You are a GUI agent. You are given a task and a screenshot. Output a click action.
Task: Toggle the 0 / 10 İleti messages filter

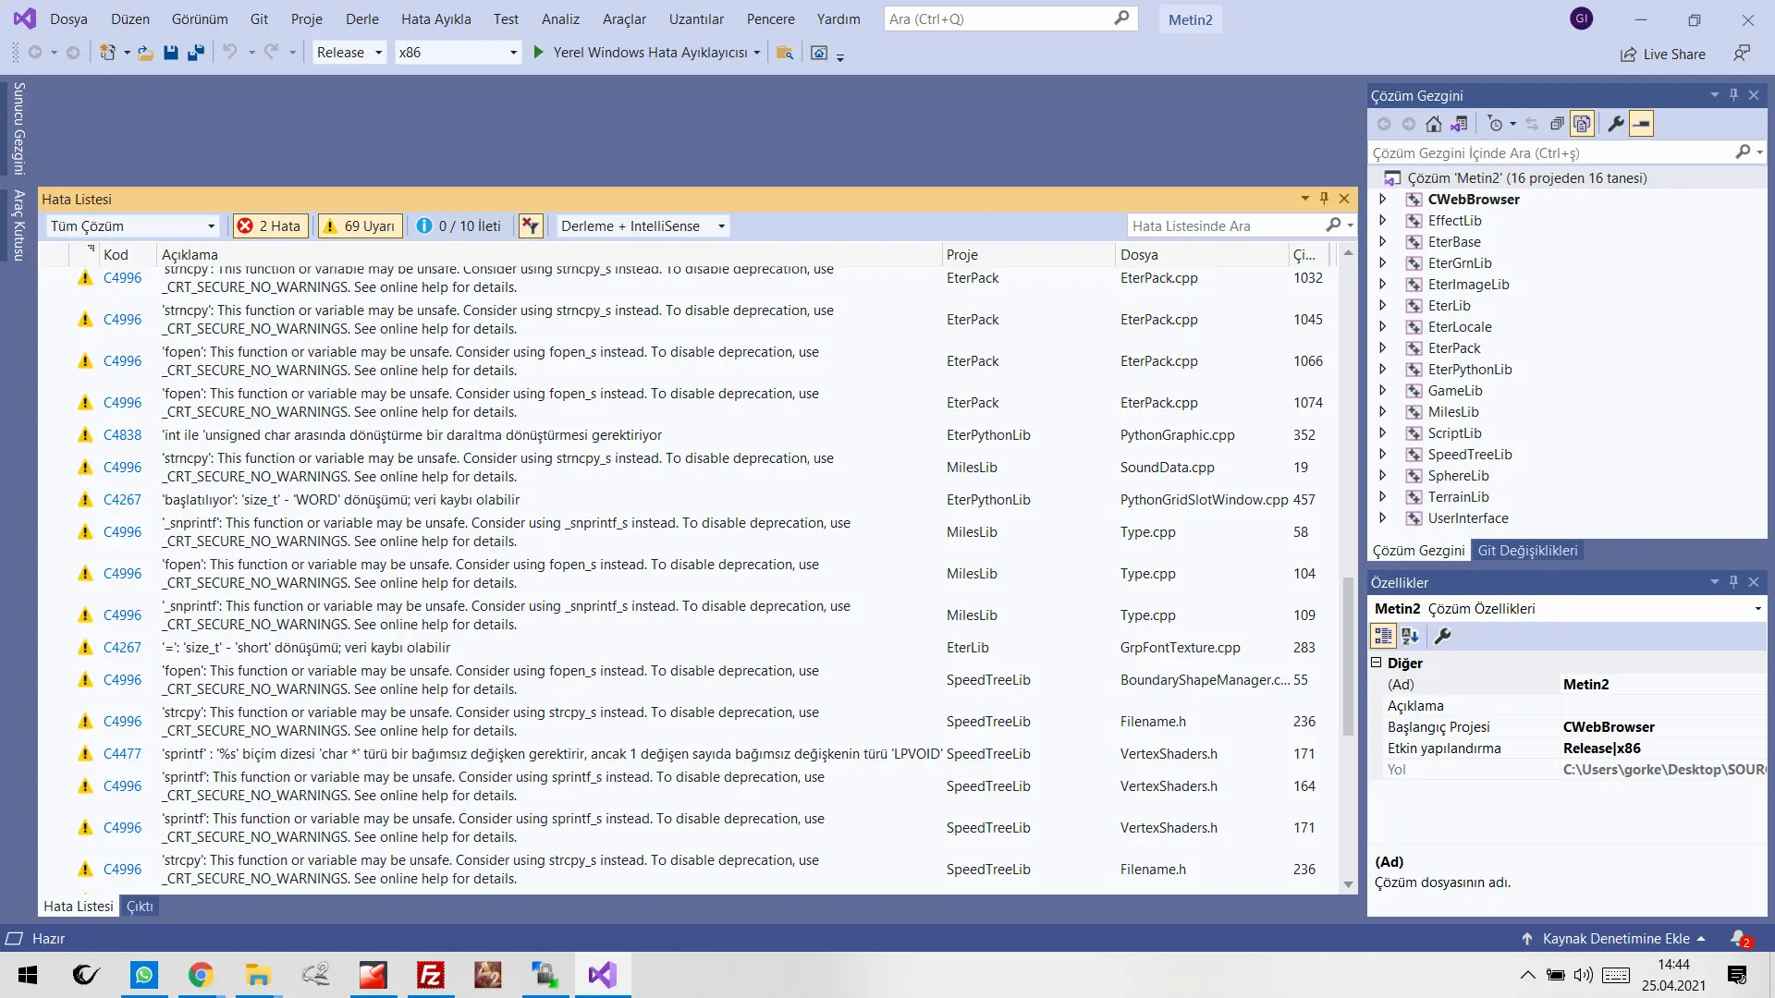click(459, 225)
